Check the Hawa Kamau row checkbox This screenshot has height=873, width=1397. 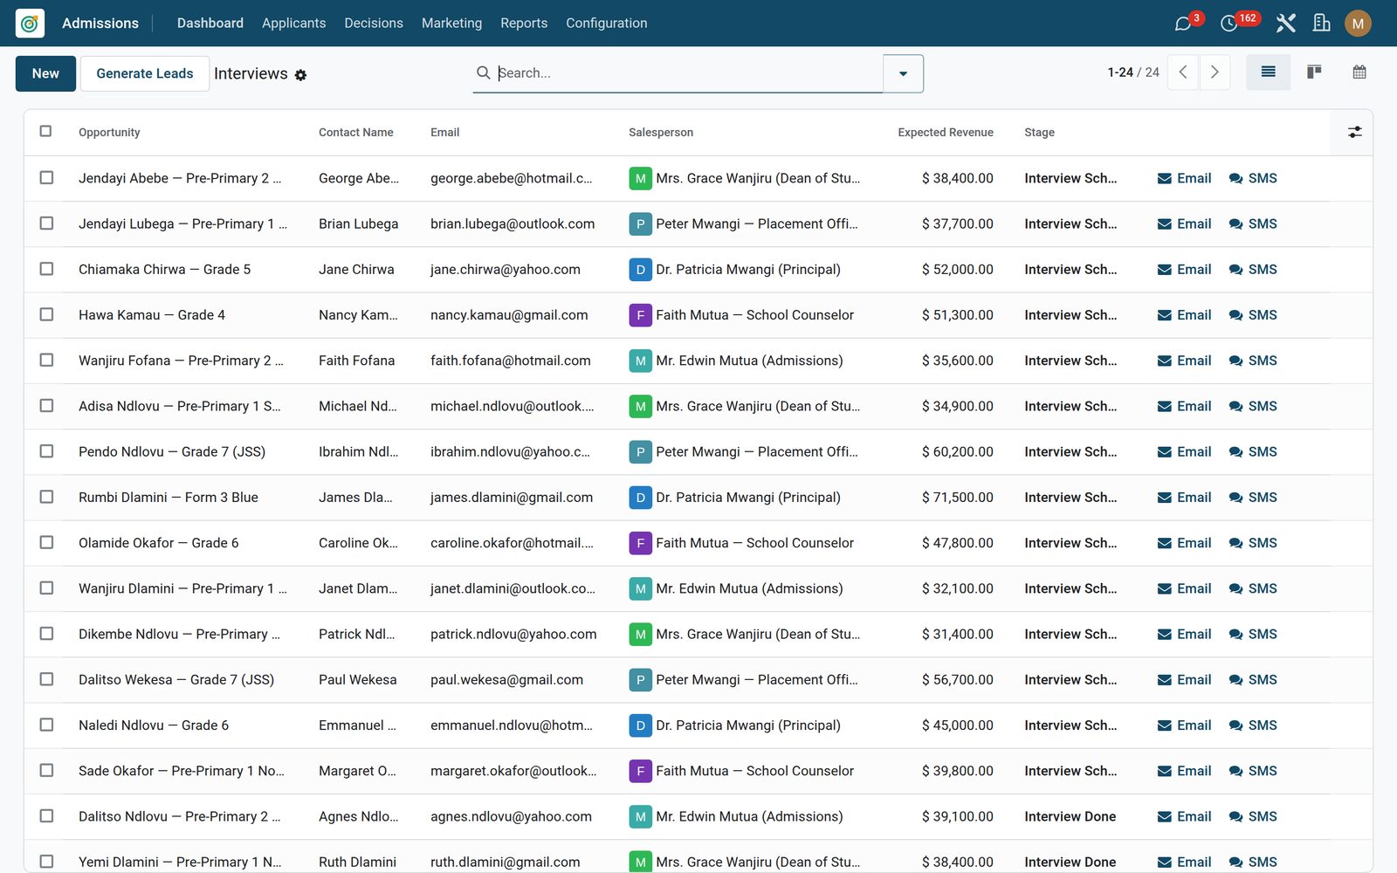pos(46,314)
